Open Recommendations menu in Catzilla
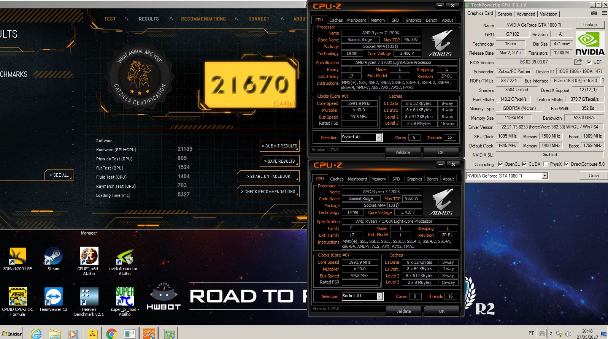Screen dimensions: 608x339 (203, 19)
